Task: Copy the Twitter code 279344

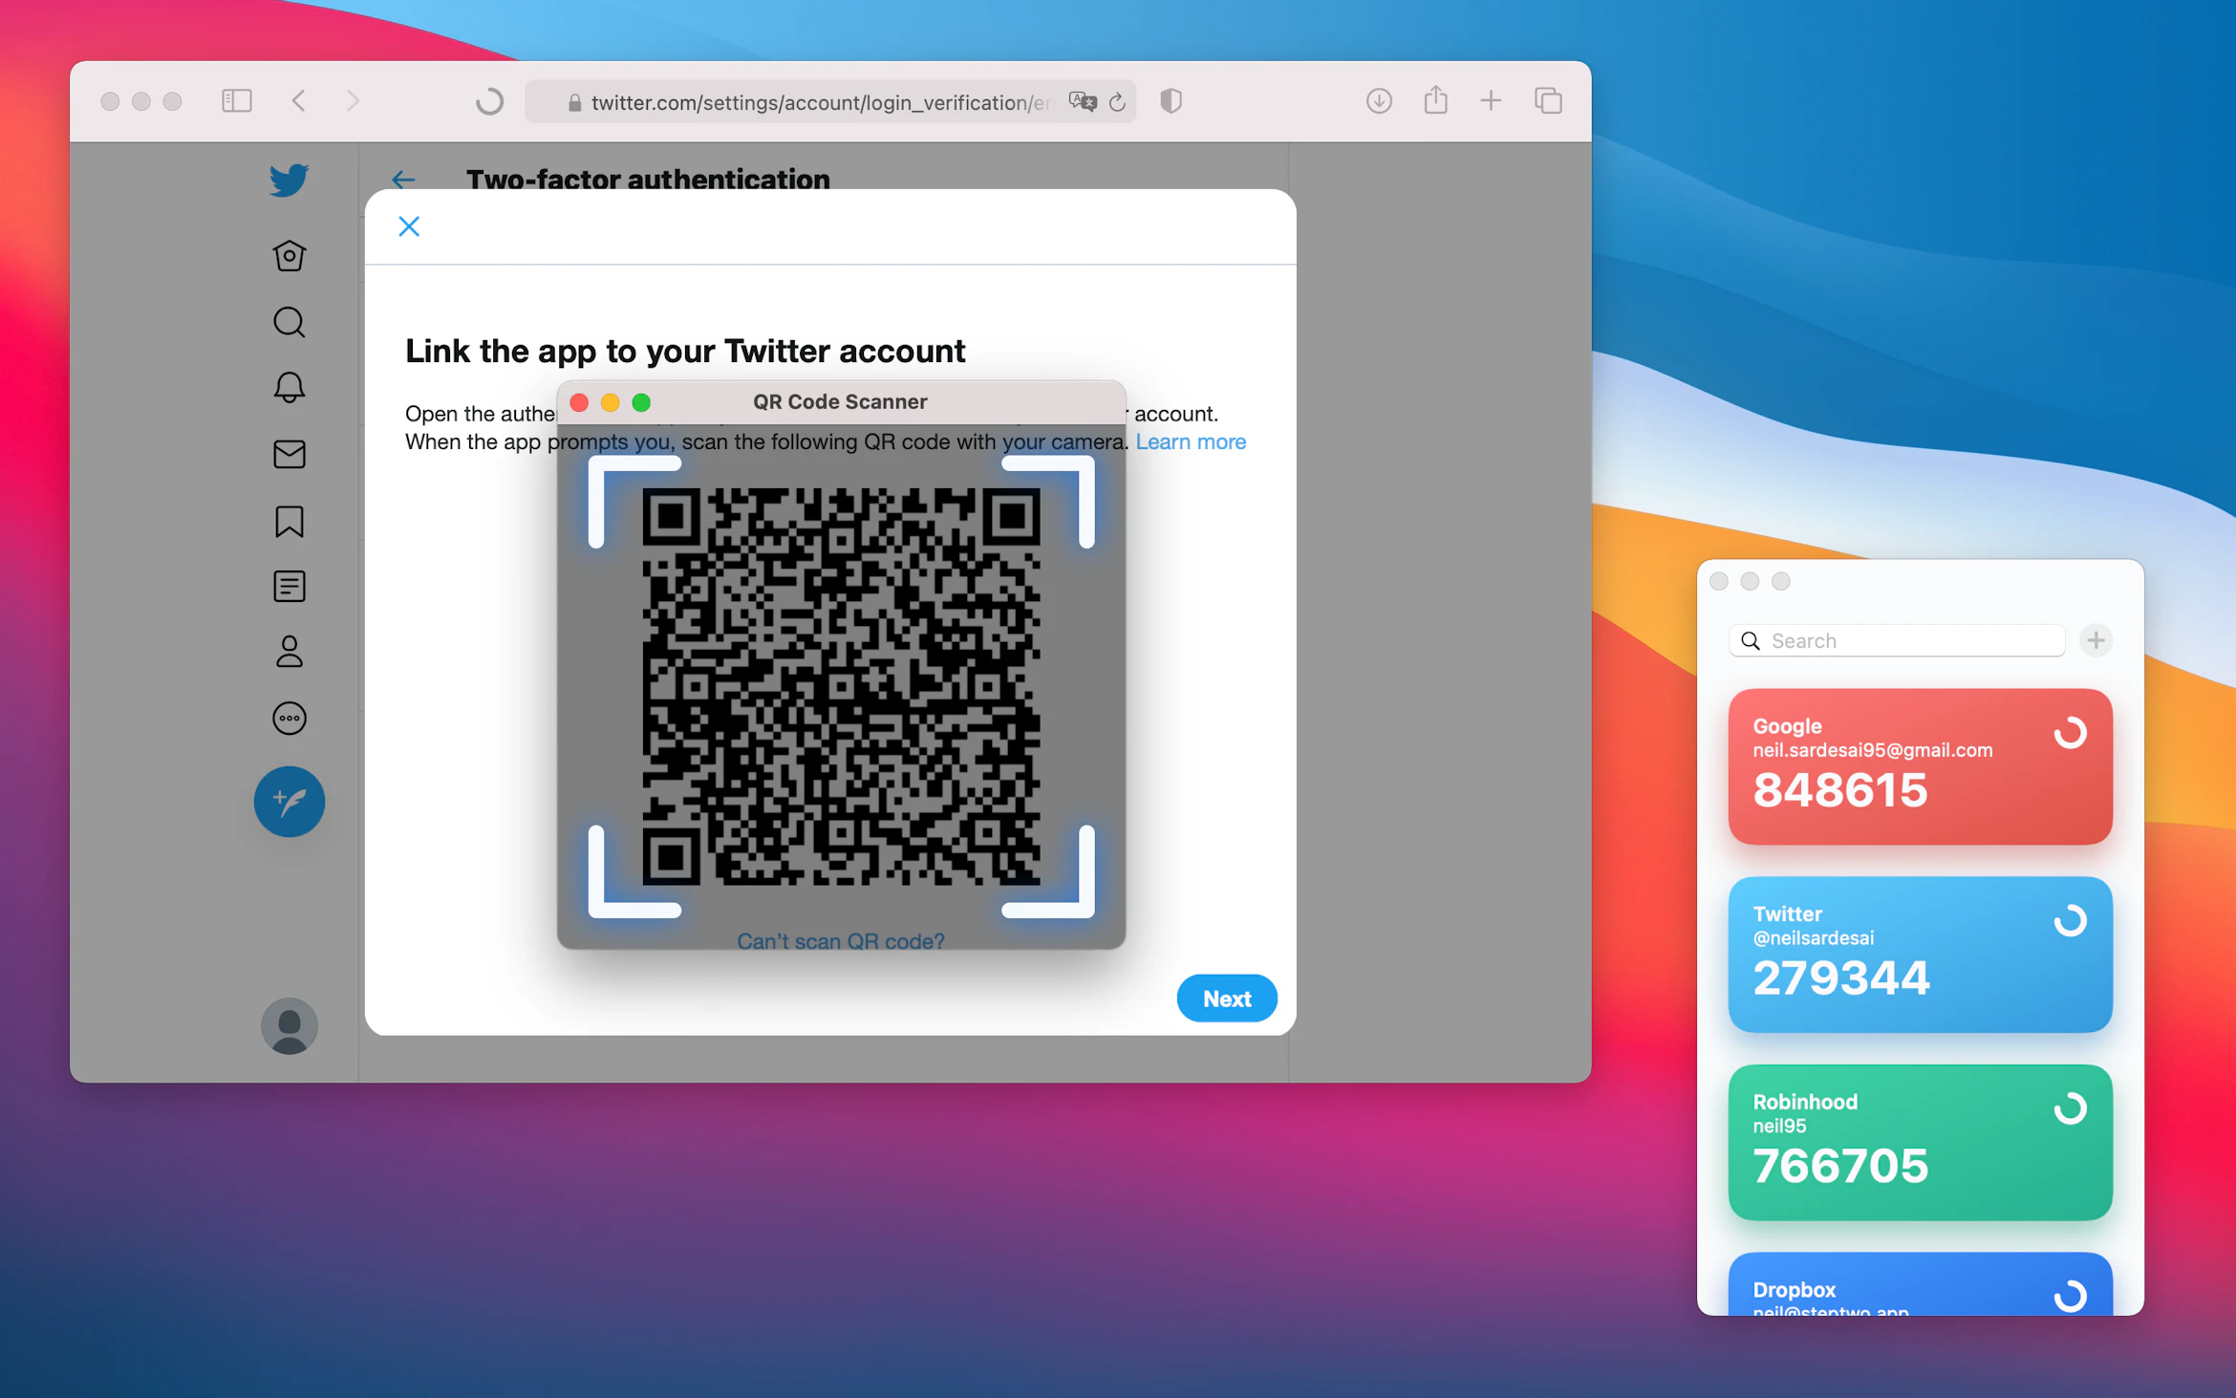Action: pos(1840,978)
